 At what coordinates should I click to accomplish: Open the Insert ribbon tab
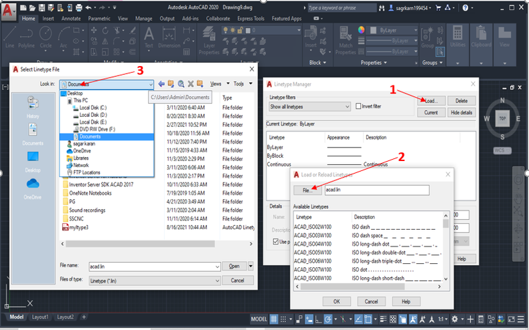click(48, 19)
